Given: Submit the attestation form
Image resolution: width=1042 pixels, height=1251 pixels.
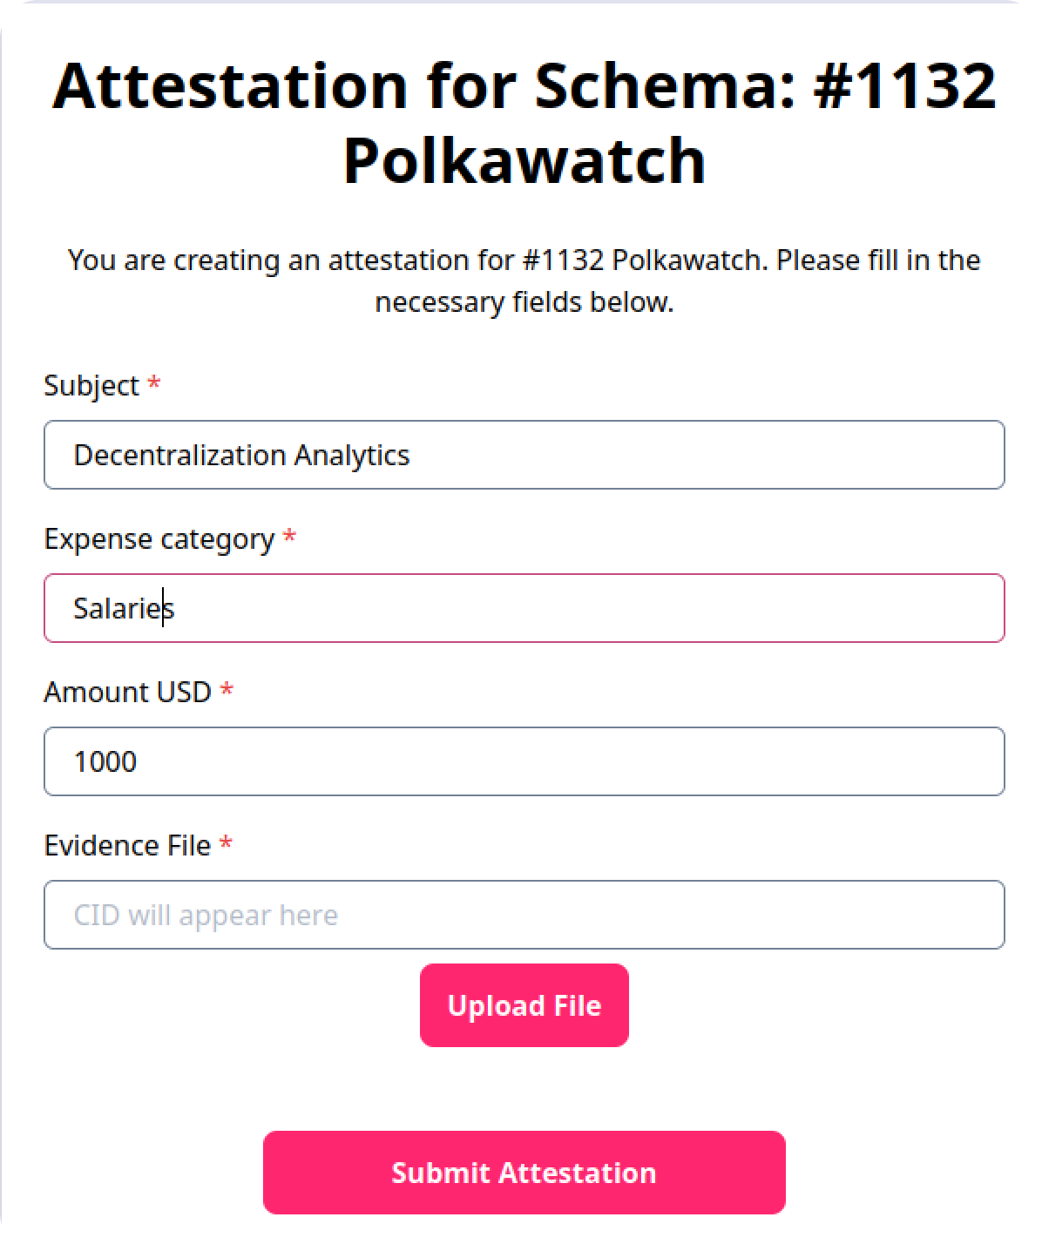Looking at the screenshot, I should point(524,1173).
